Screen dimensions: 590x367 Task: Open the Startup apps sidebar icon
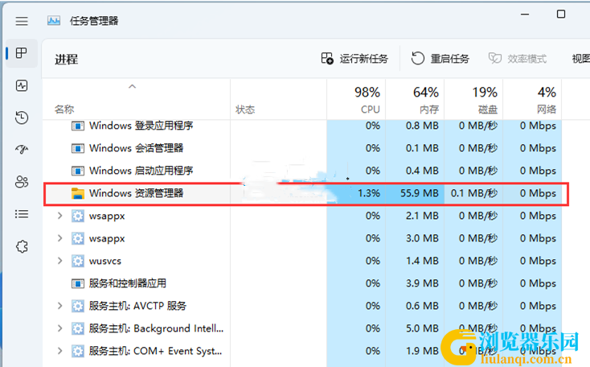(22, 150)
